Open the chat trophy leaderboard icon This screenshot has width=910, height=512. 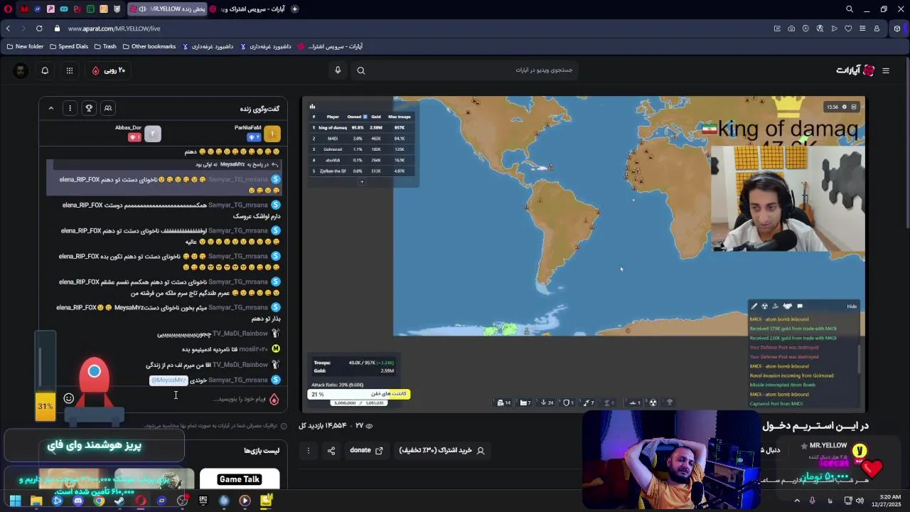(89, 108)
